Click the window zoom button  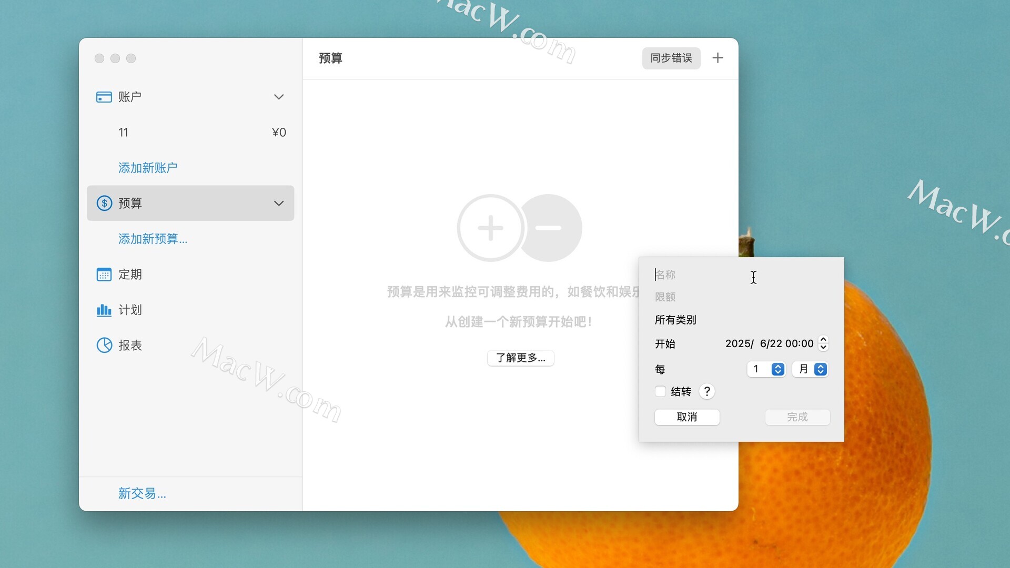pyautogui.click(x=131, y=58)
